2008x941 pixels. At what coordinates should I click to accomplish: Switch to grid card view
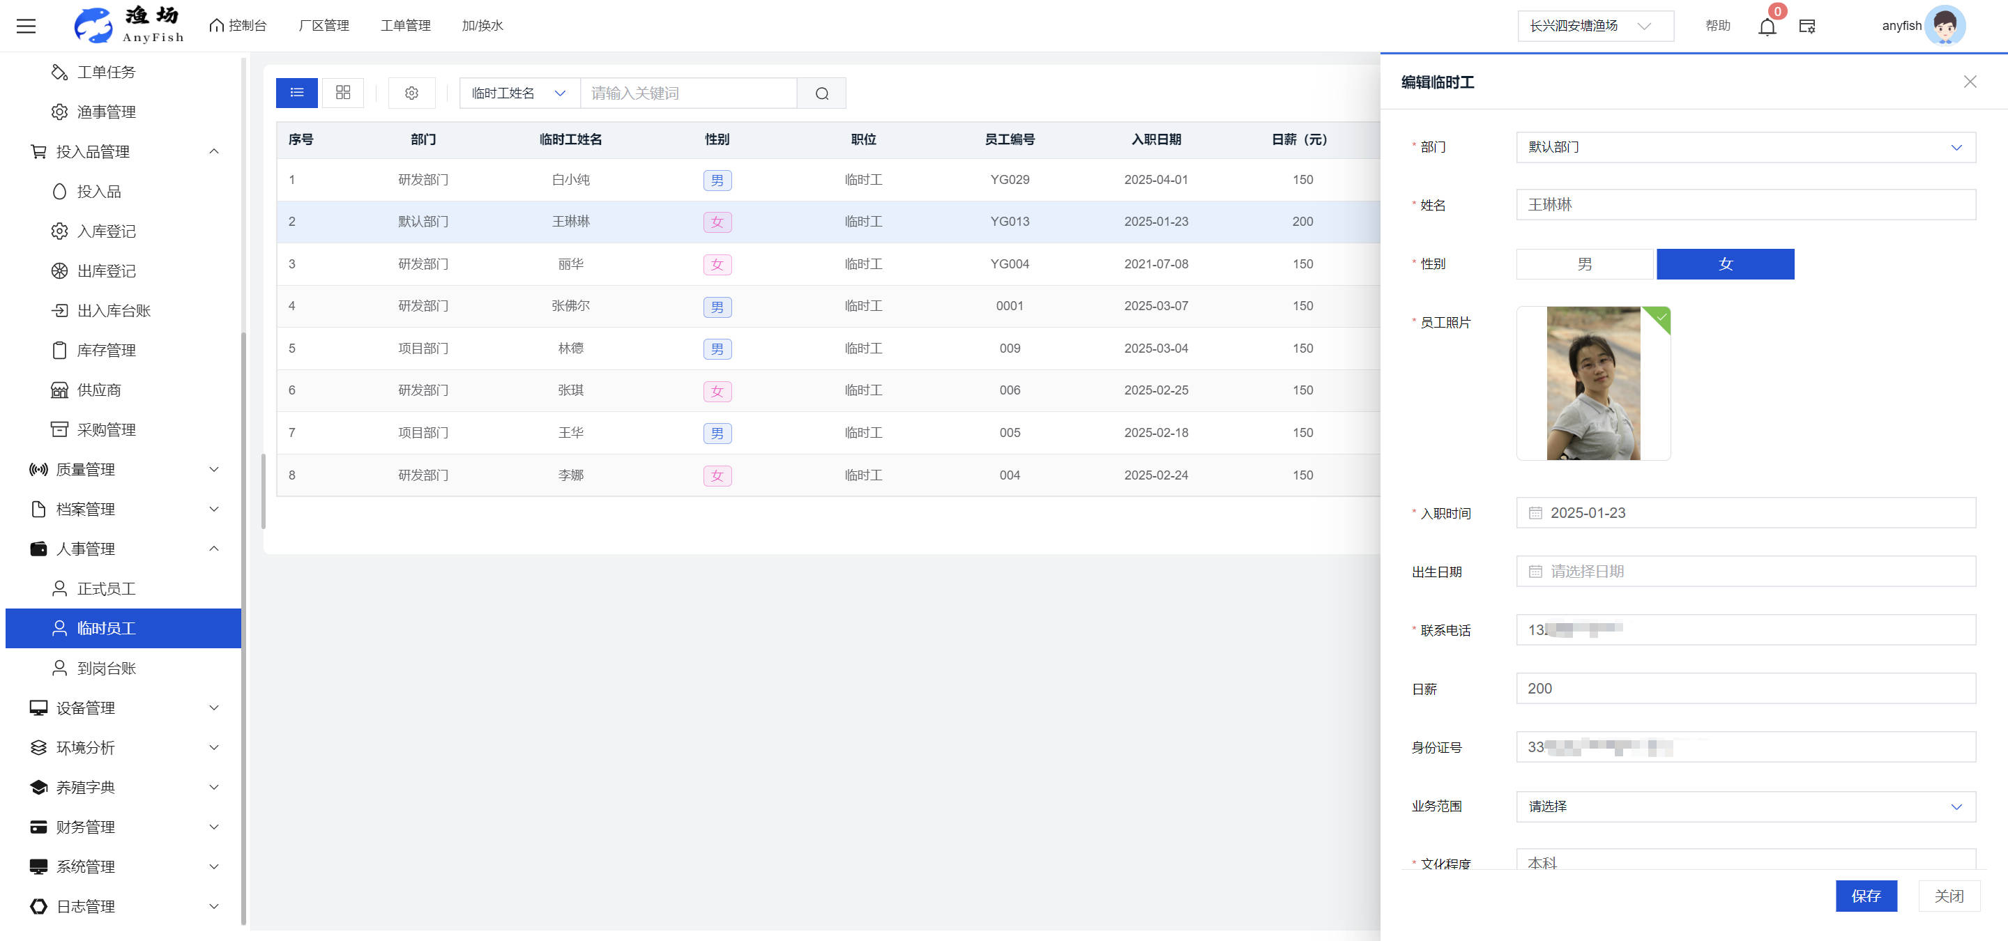pos(343,93)
